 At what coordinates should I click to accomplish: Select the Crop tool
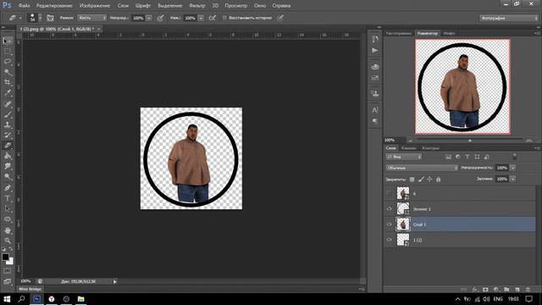coord(8,82)
